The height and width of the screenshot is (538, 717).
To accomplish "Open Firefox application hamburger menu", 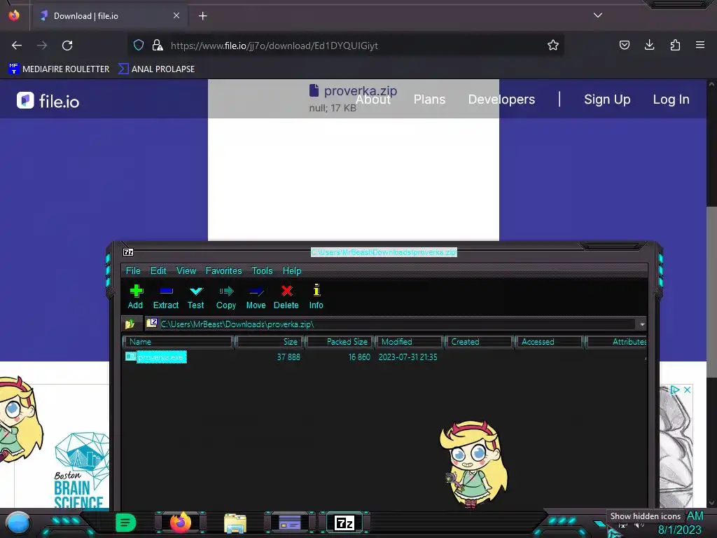I will [700, 45].
